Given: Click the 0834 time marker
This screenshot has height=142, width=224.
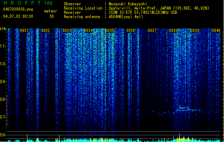Looking at the screenshot, I should (x=88, y=31).
